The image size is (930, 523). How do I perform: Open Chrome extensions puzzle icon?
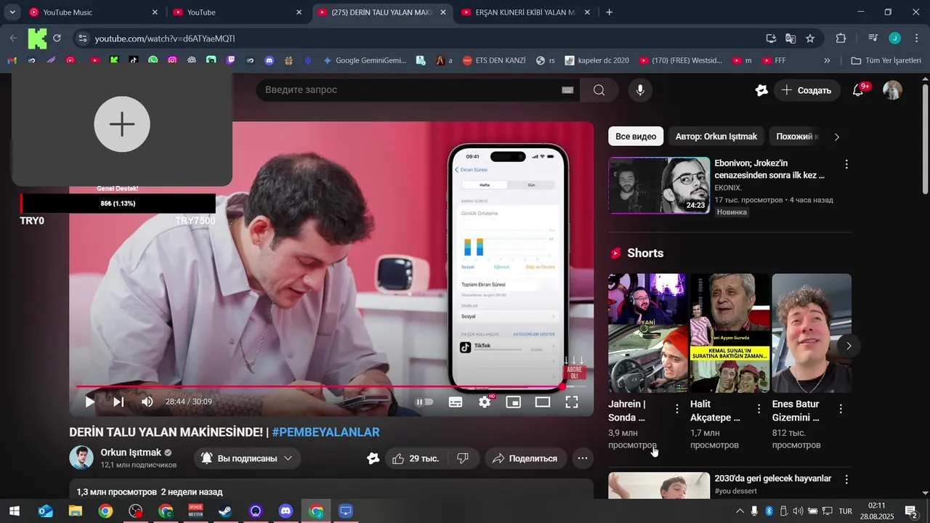click(x=841, y=38)
